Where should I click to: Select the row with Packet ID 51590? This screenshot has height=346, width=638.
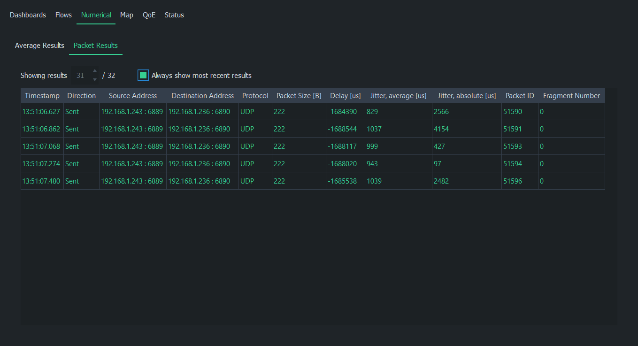click(512, 112)
